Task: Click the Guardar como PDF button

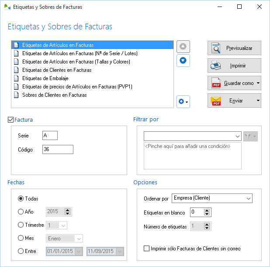Action: [231, 83]
